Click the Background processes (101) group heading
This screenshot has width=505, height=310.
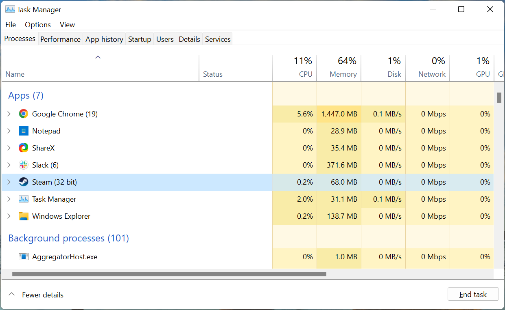69,238
